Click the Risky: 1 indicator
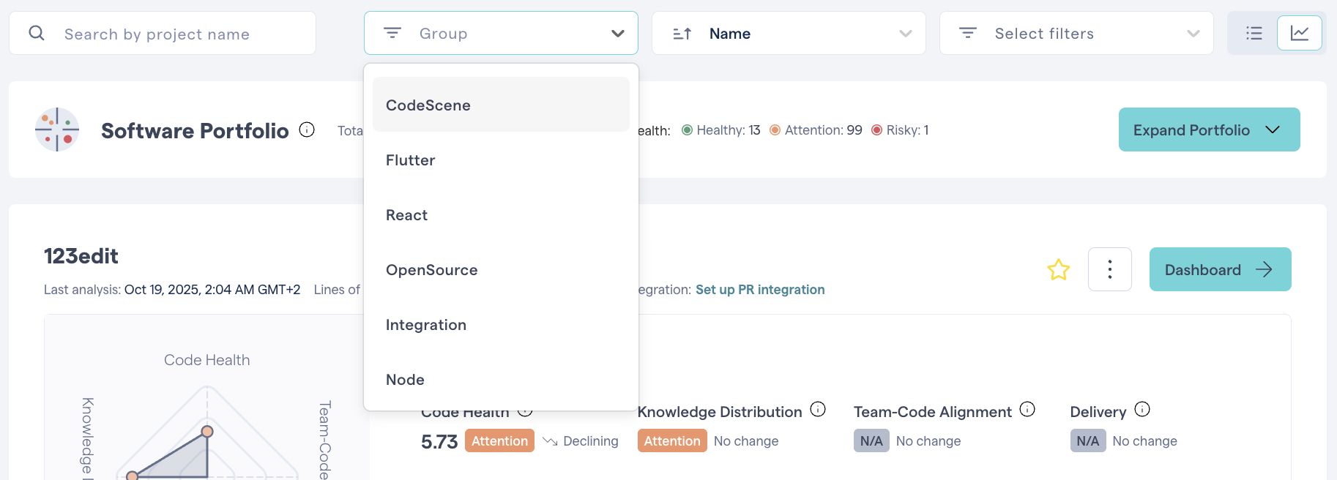The image size is (1337, 480). 900,130
